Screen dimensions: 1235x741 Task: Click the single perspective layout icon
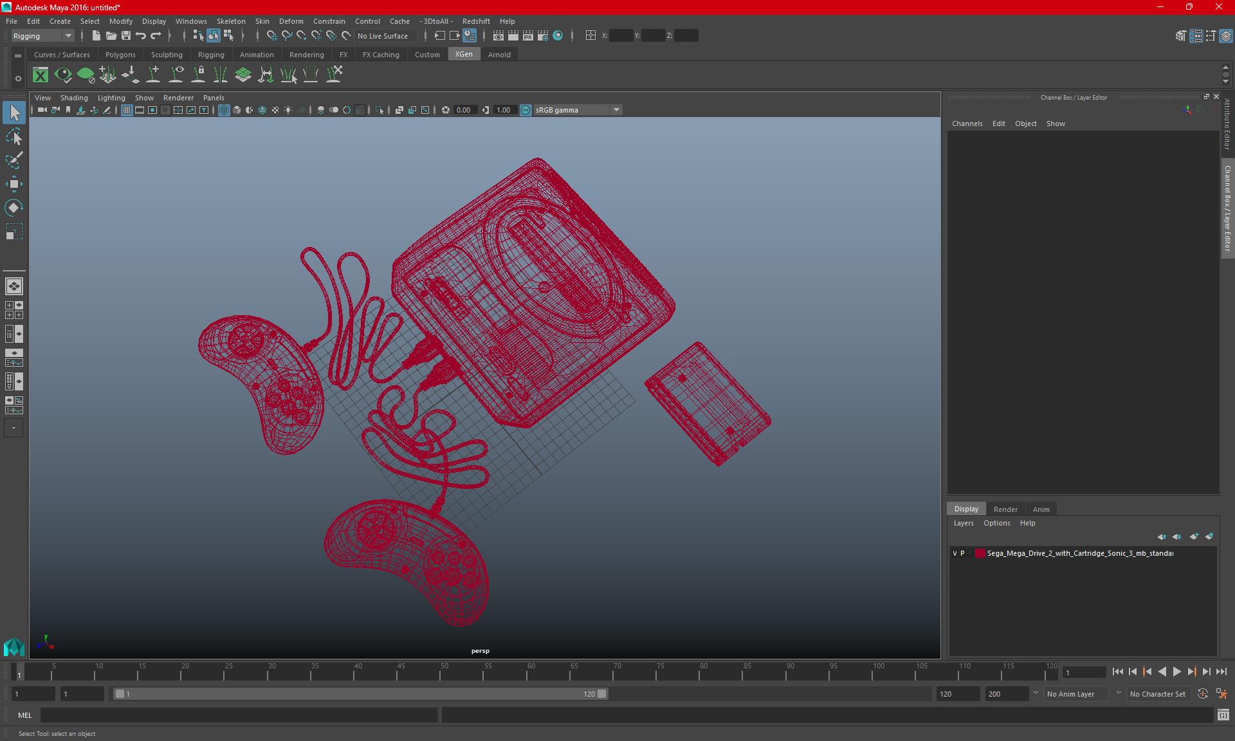click(x=14, y=286)
